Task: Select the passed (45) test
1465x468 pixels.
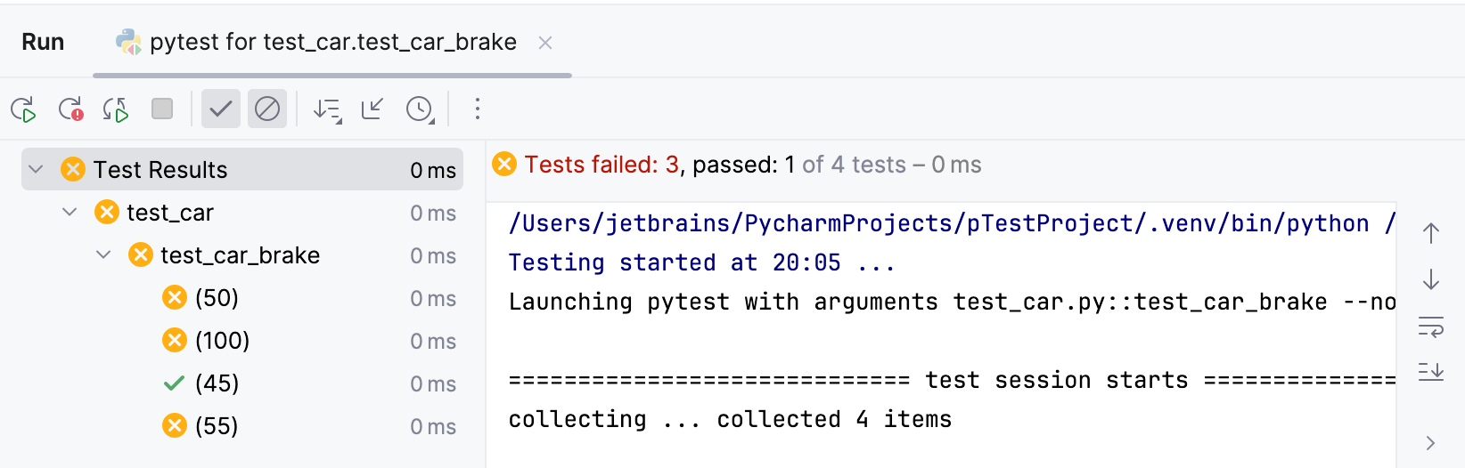Action: pyautogui.click(x=217, y=383)
